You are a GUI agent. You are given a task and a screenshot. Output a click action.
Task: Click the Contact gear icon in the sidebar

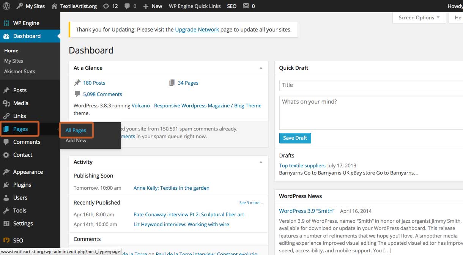6,155
